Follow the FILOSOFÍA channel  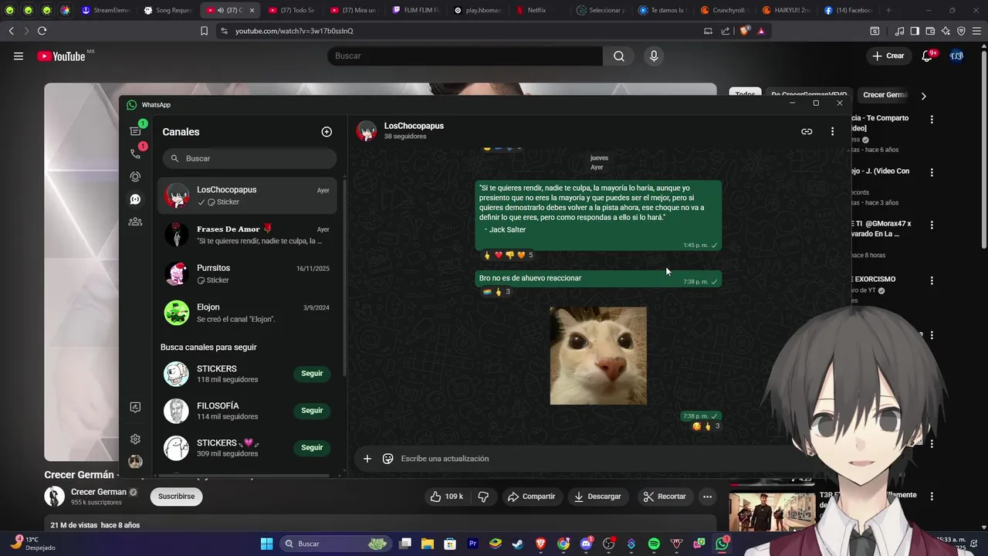pyautogui.click(x=312, y=411)
